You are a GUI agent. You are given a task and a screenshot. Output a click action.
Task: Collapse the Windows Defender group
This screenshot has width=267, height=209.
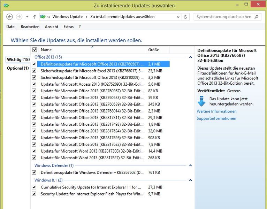coord(191,165)
